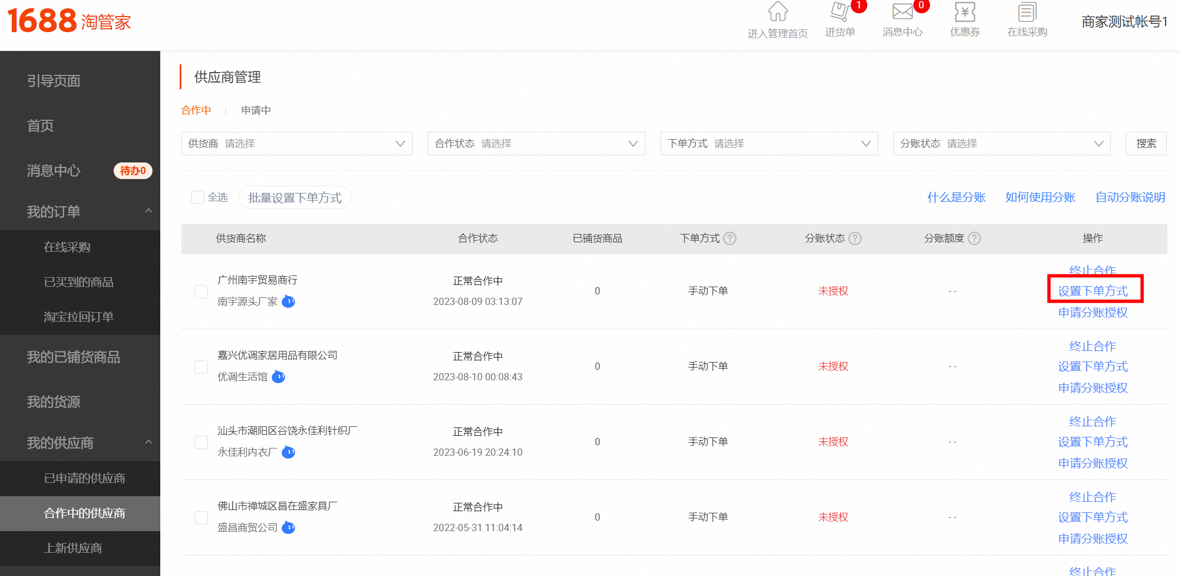1179x576 pixels.
Task: Select checkbox for 广州南宇贸易商行 row
Action: (201, 291)
